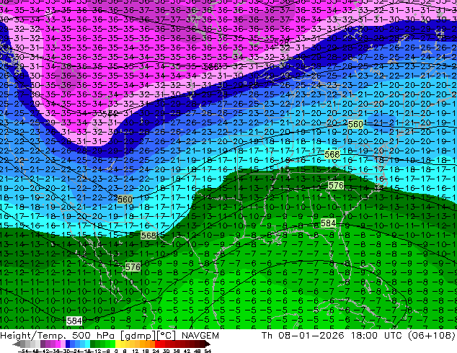Click the 'Height/Temp.' title text
The height and width of the screenshot is (353, 457).
pyautogui.click(x=35, y=335)
